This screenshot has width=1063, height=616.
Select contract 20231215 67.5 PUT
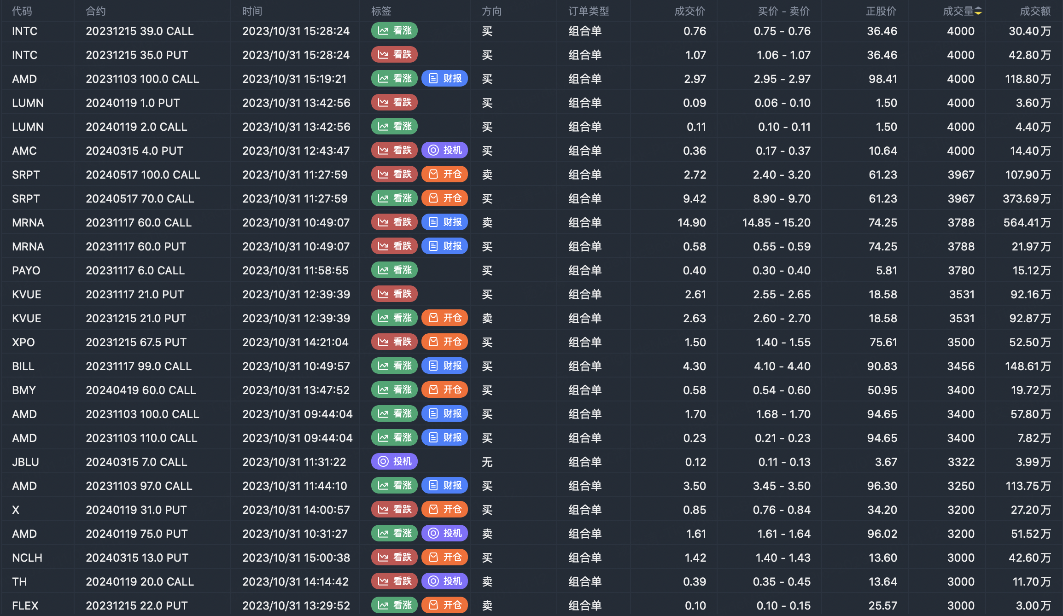pos(136,342)
